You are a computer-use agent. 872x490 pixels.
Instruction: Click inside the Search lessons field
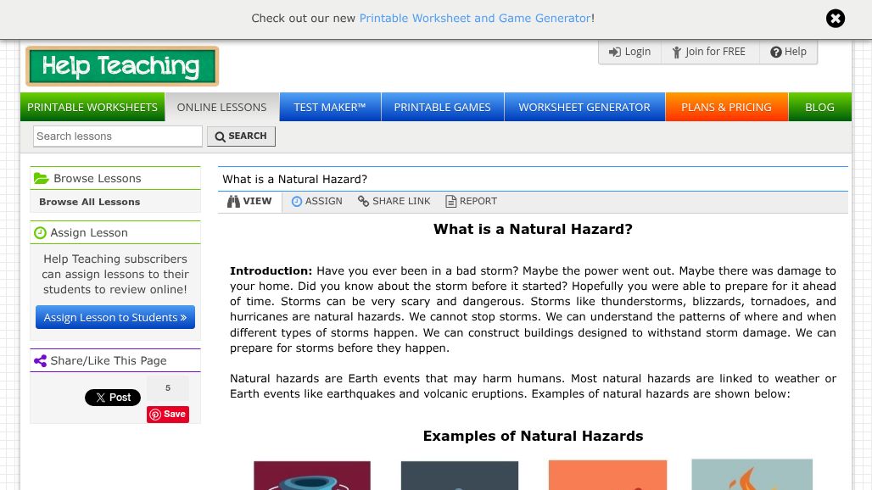(x=117, y=136)
